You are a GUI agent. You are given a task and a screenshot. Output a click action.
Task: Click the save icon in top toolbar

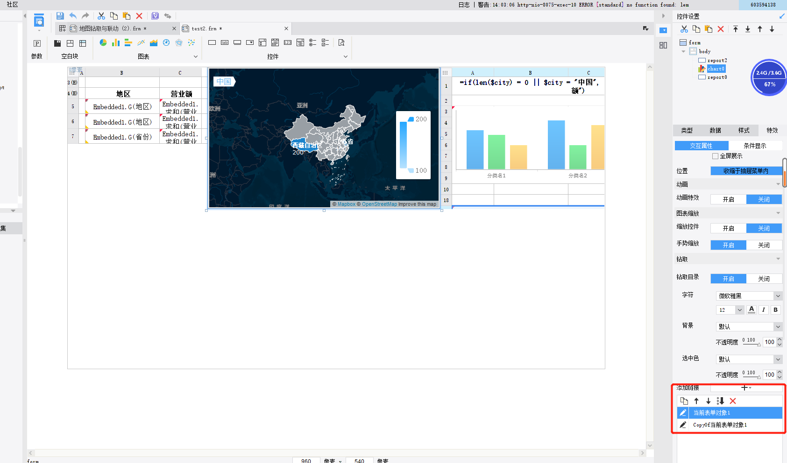60,16
